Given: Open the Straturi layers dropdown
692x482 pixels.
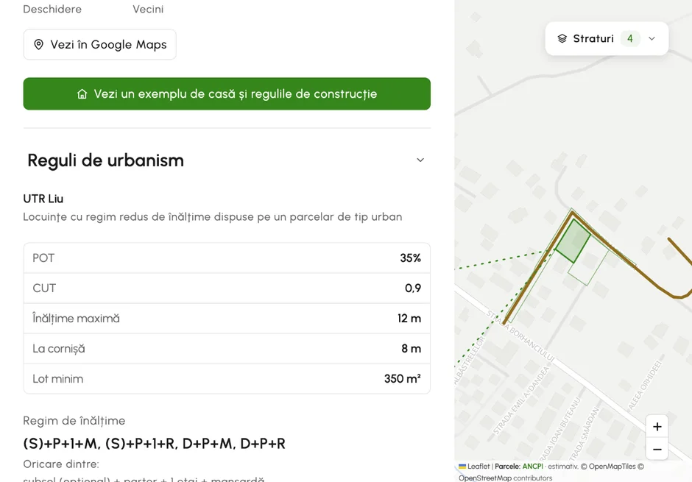Looking at the screenshot, I should point(607,39).
